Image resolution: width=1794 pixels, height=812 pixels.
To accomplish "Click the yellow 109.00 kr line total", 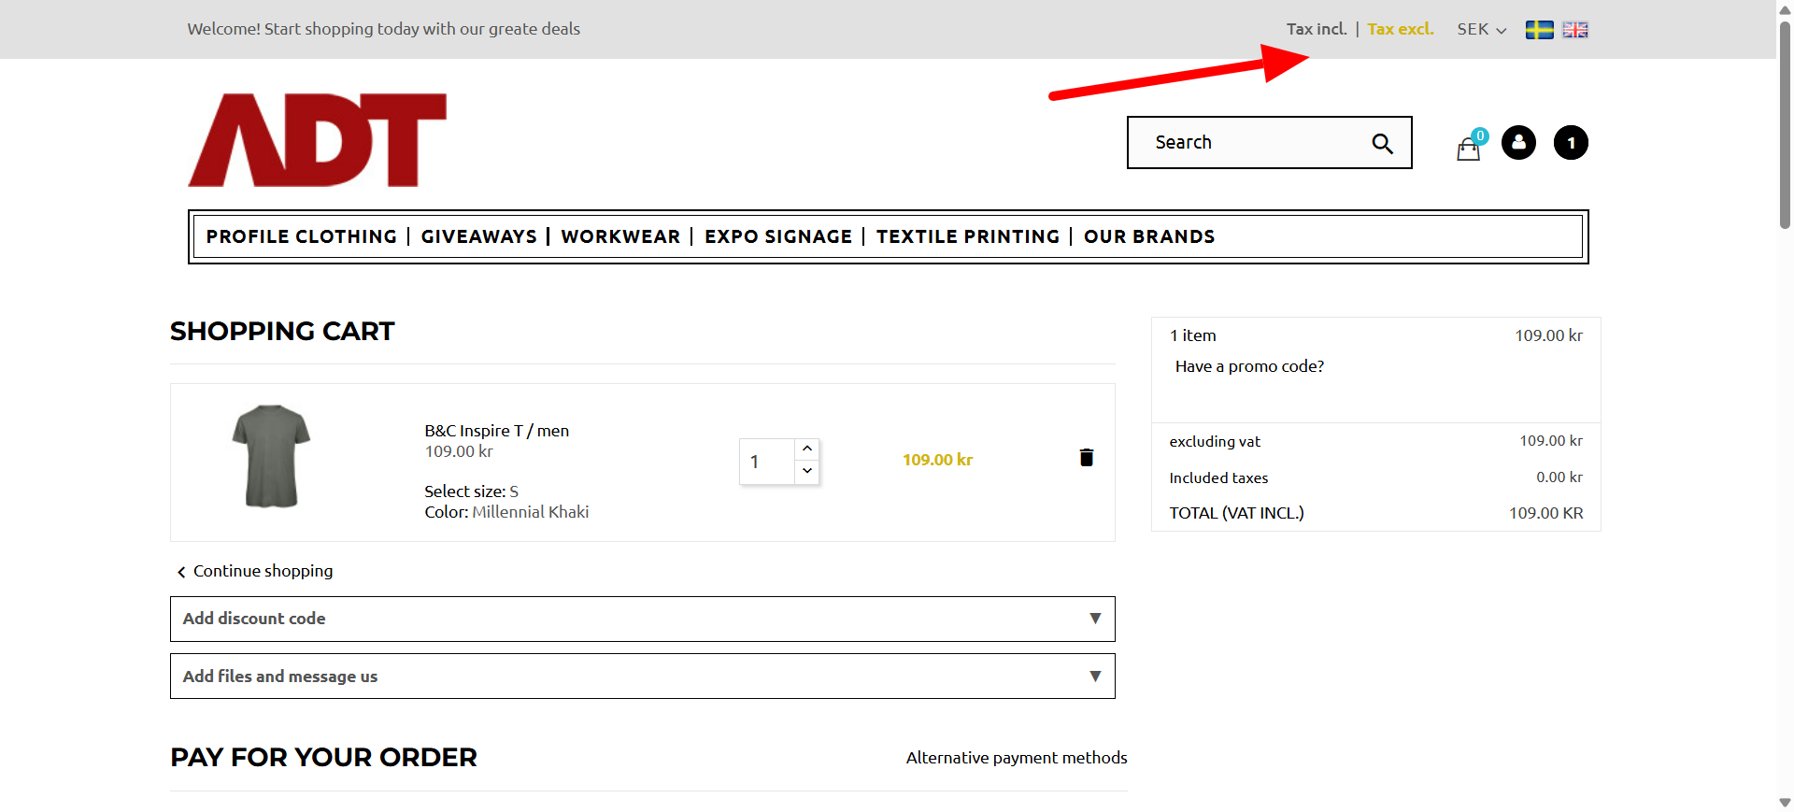I will [x=937, y=460].
